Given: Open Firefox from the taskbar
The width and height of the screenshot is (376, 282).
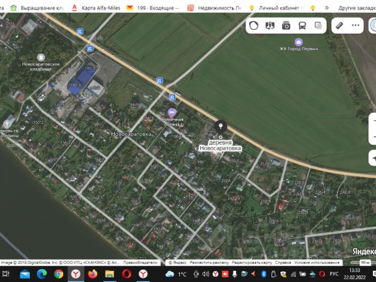Looking at the screenshot, I should click(92, 274).
